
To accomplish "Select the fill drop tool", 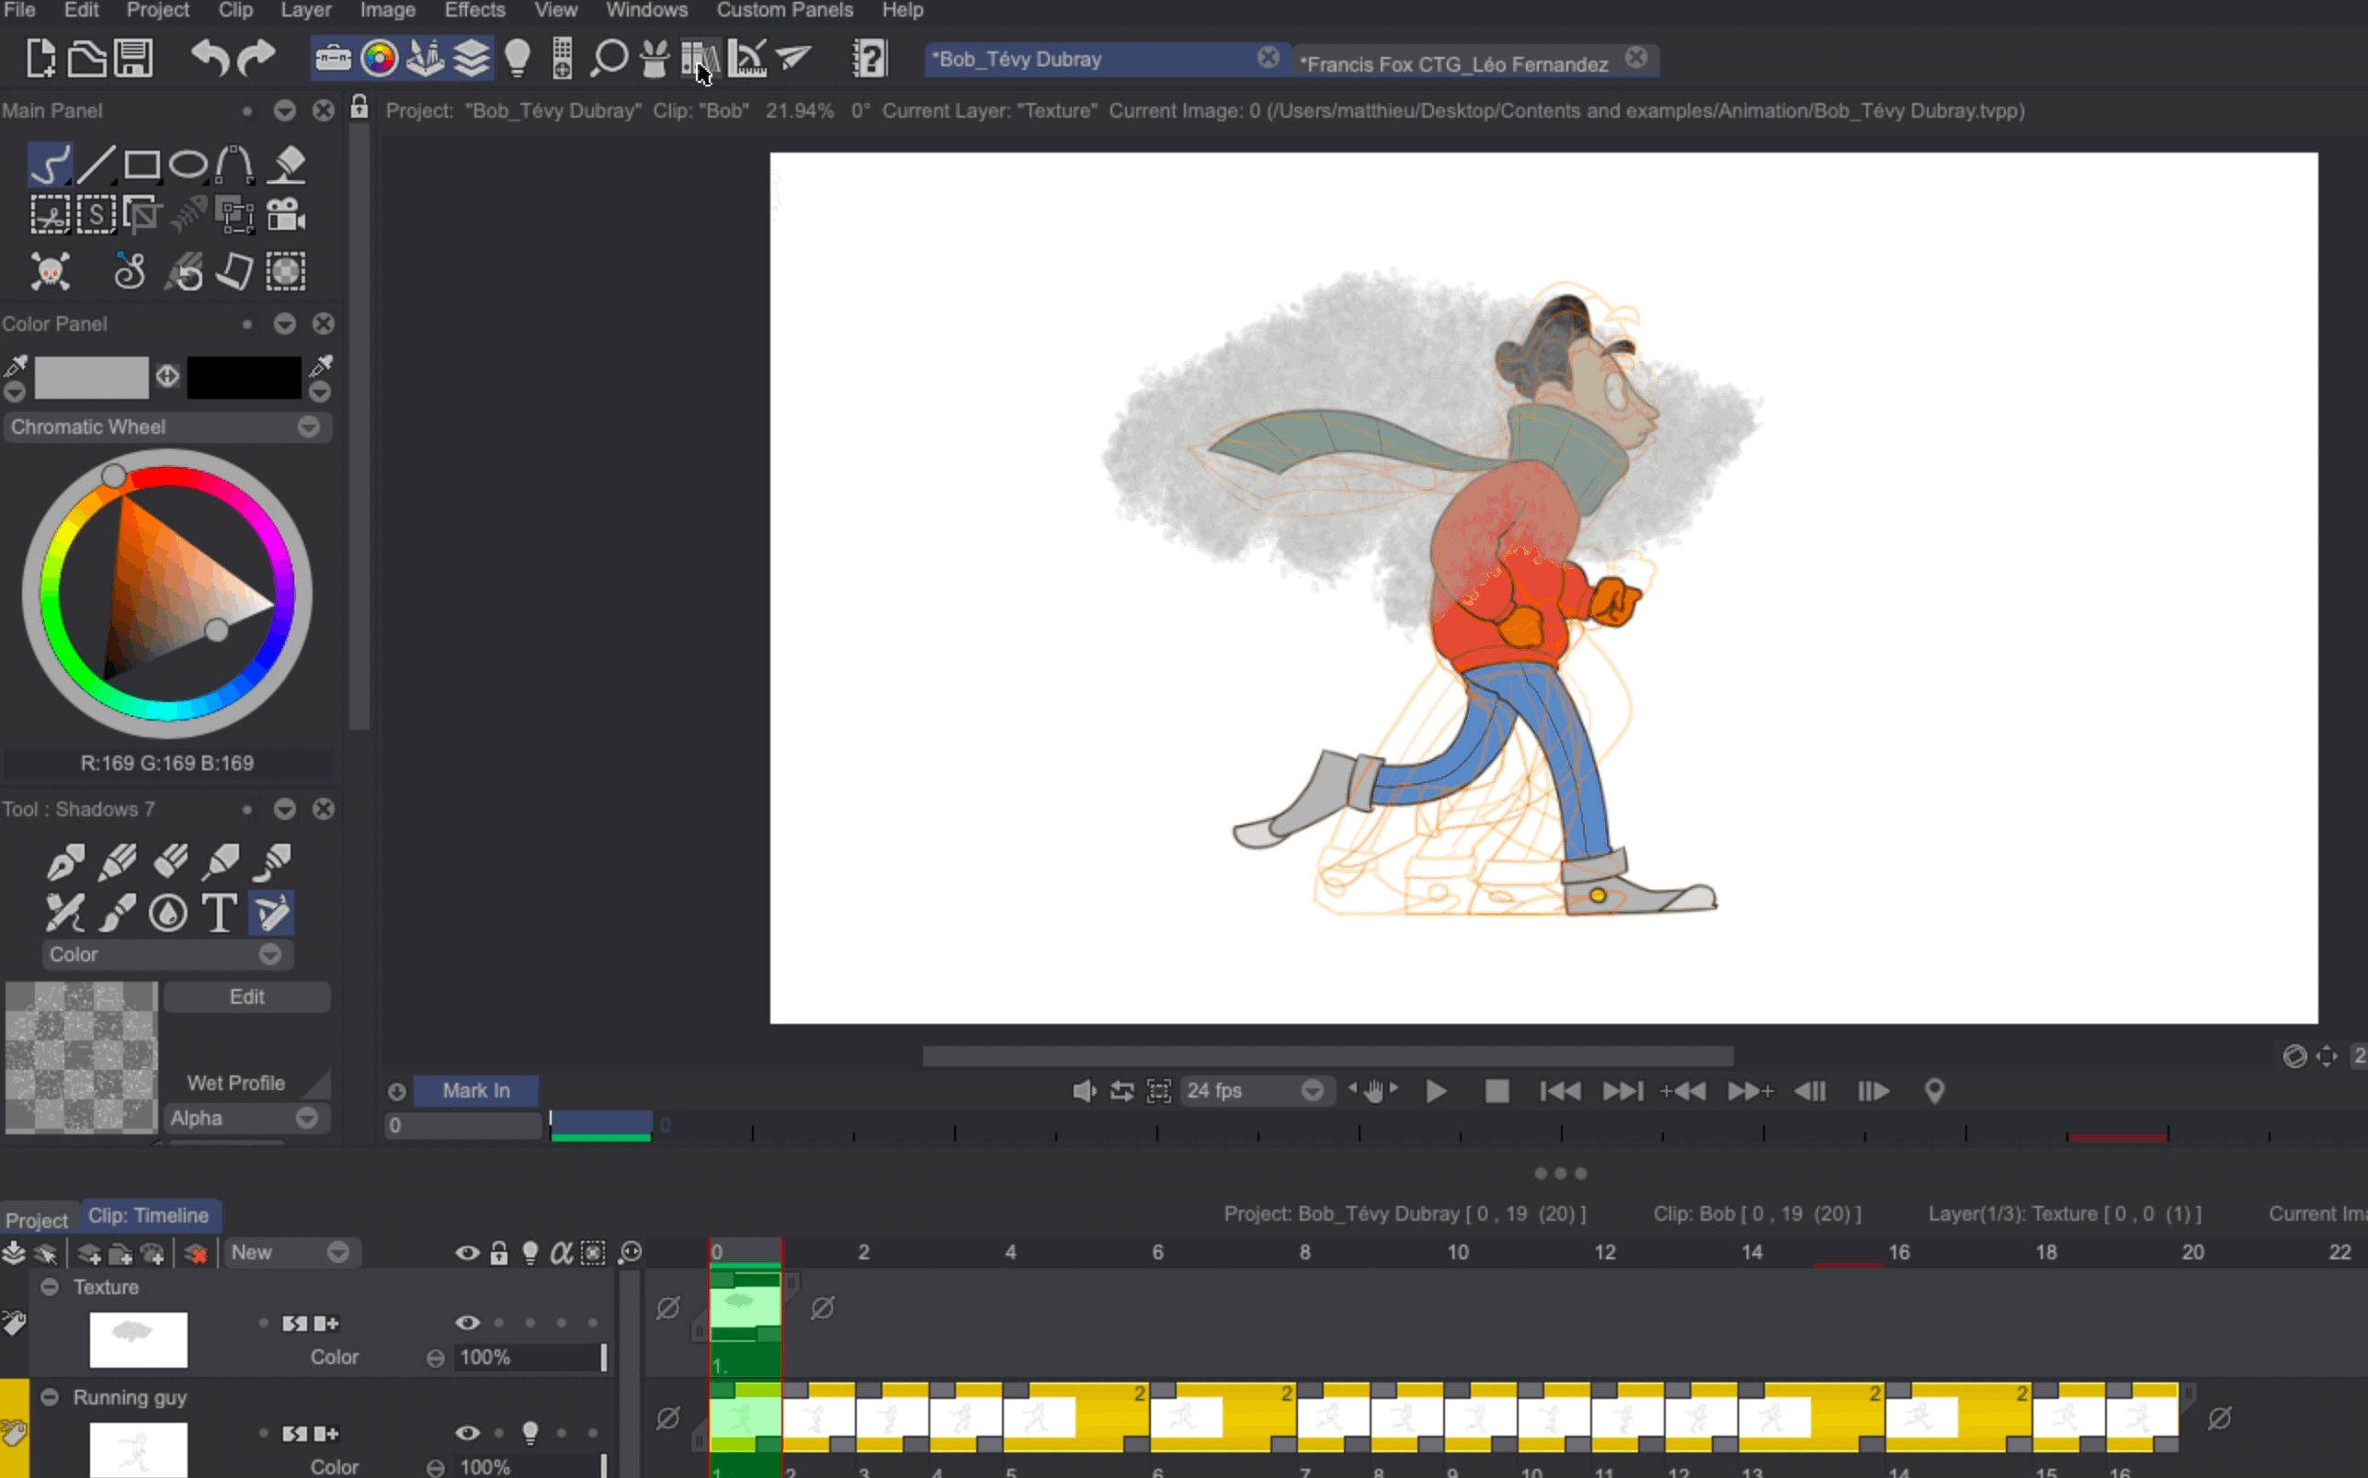I will (x=166, y=912).
